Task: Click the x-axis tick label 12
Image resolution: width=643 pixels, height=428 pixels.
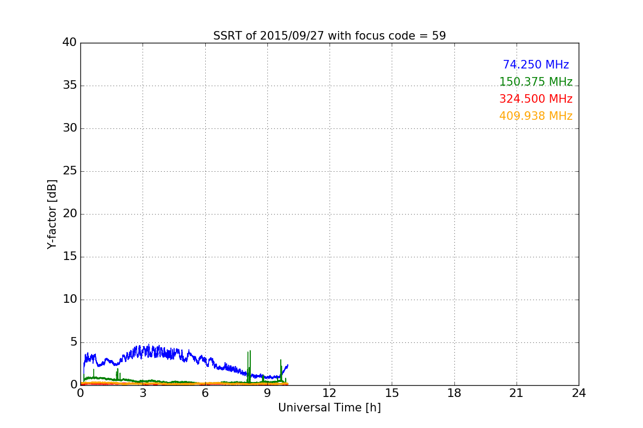Action: click(330, 393)
